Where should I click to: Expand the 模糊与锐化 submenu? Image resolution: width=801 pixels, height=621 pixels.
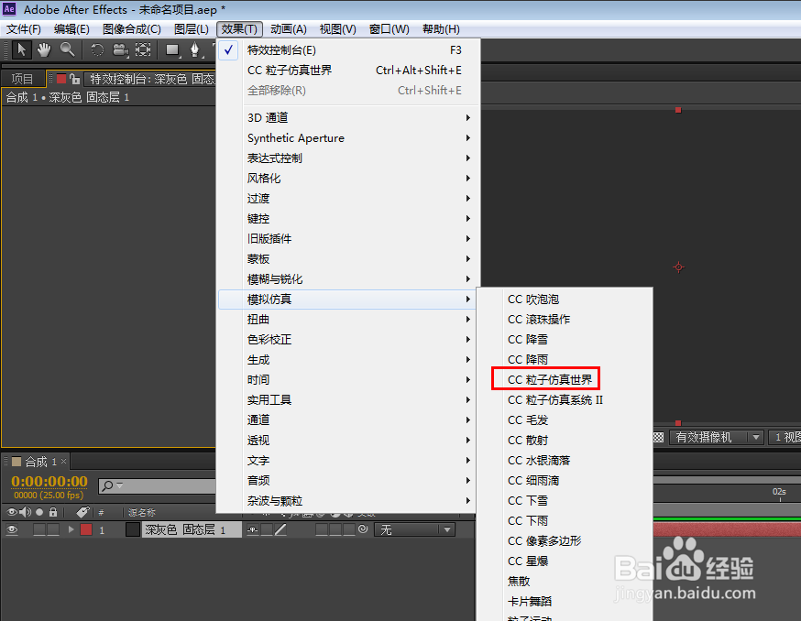coord(349,279)
